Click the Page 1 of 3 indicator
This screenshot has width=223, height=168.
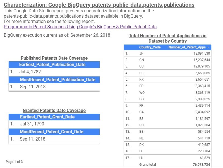click(x=14, y=162)
